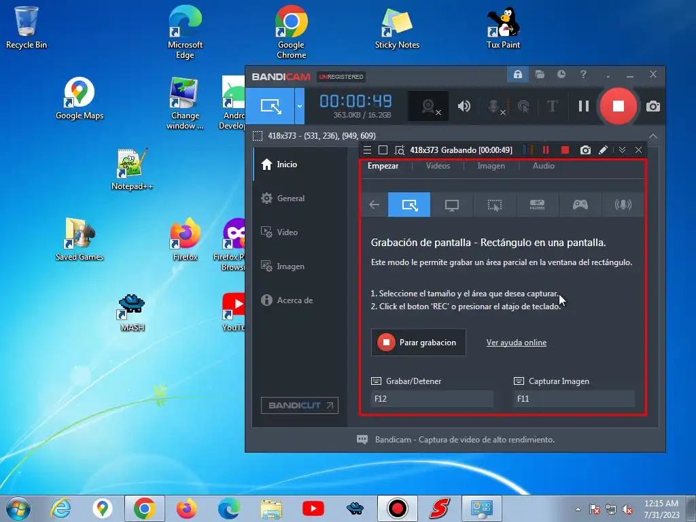The image size is (696, 522).
Task: Expand the recording mode dropdown arrow
Action: 300,106
